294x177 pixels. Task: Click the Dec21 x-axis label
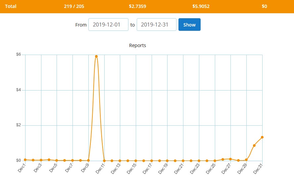pyautogui.click(x=179, y=168)
